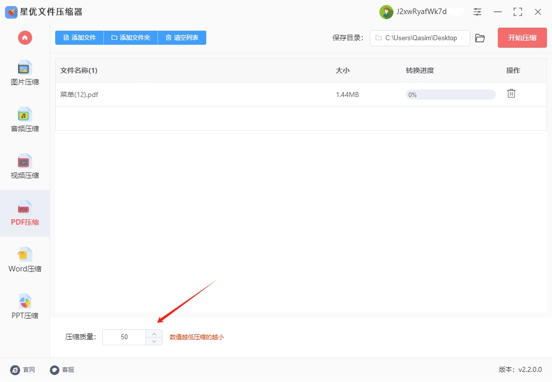
Task: Click the 1.44MB size cell
Action: [x=347, y=94]
